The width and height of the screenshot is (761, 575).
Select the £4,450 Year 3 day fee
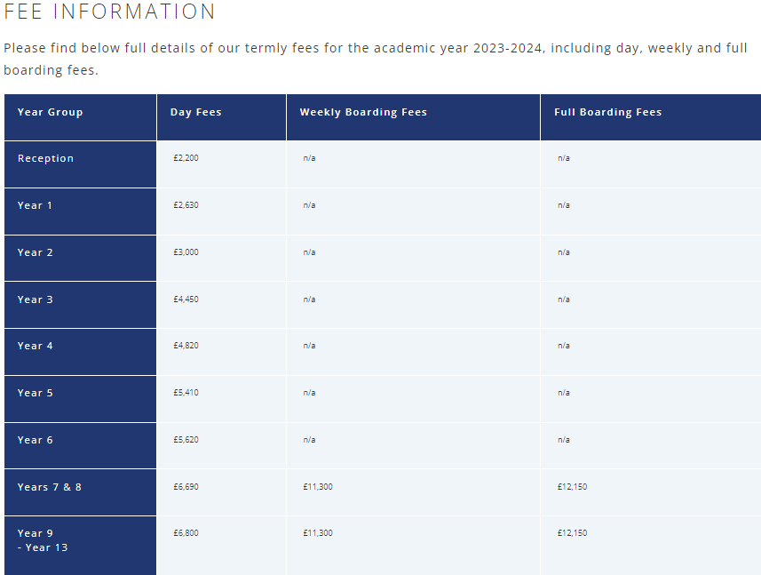[186, 299]
